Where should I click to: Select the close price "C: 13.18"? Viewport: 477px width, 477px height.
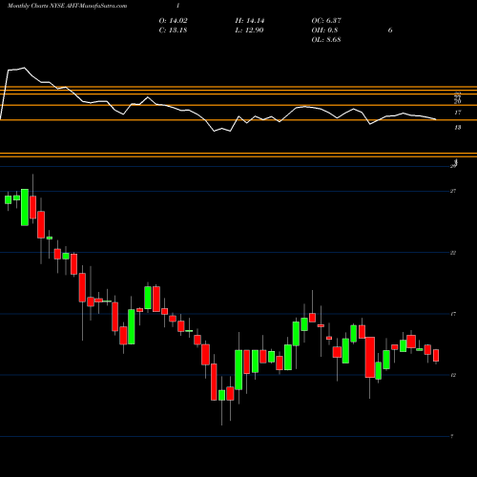(x=173, y=31)
